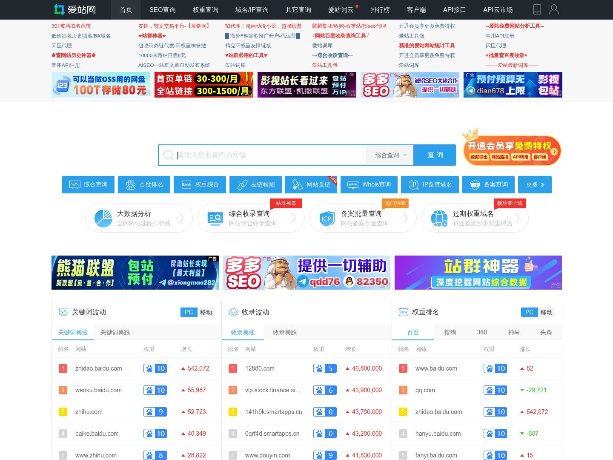Open the 站群神器 purple banner ad
Screen dimensions: 613x460
tap(478, 273)
